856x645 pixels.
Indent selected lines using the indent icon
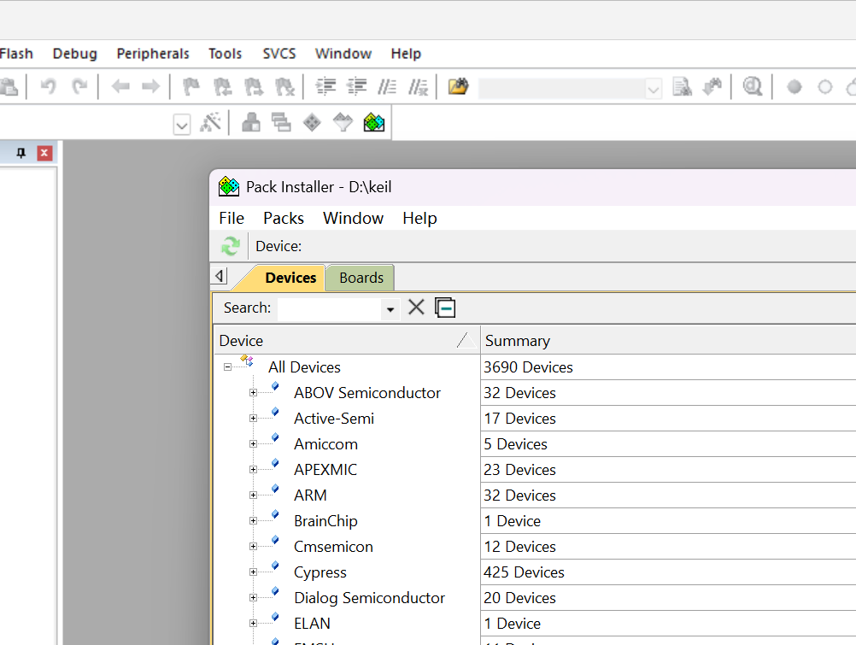[326, 86]
